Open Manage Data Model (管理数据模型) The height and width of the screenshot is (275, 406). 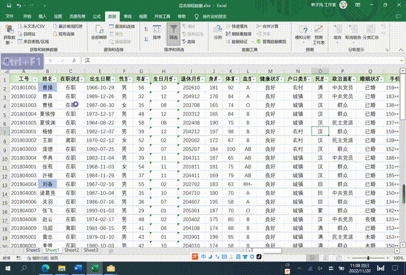click(x=271, y=41)
